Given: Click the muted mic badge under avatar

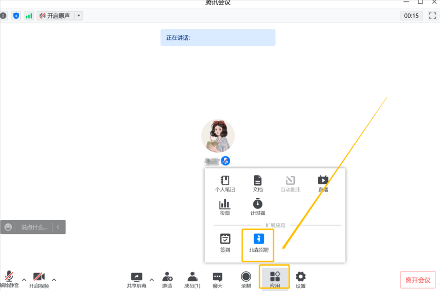Looking at the screenshot, I should (225, 161).
